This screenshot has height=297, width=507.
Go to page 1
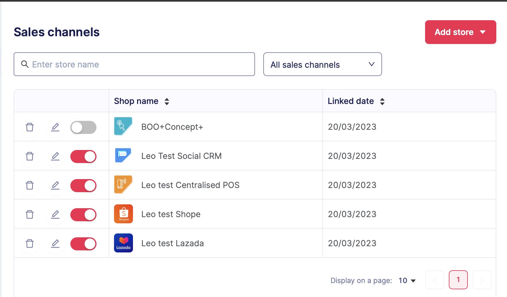[x=458, y=280]
